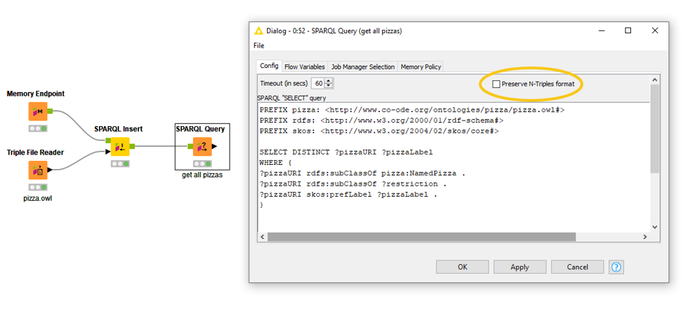Select the SPARQL Insert node icon
694x309 pixels.
tap(120, 147)
